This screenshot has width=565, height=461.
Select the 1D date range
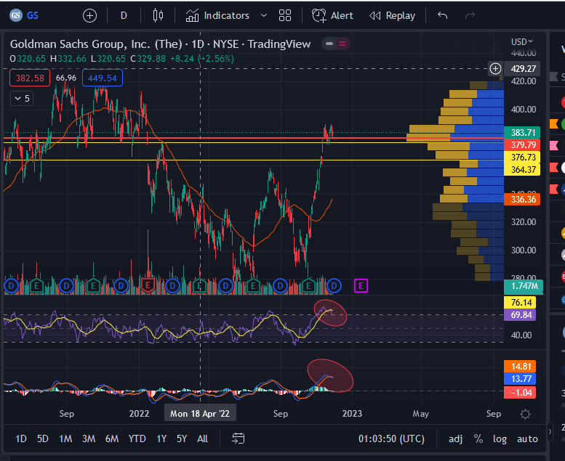click(21, 438)
